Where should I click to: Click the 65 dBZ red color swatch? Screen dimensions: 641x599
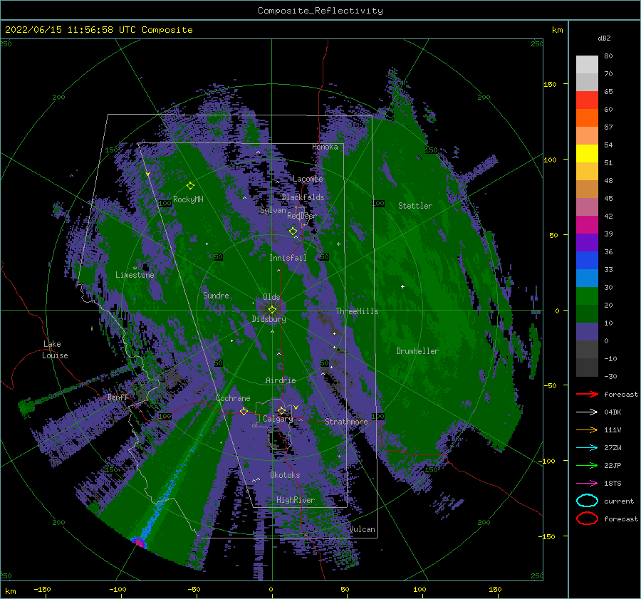tap(587, 100)
